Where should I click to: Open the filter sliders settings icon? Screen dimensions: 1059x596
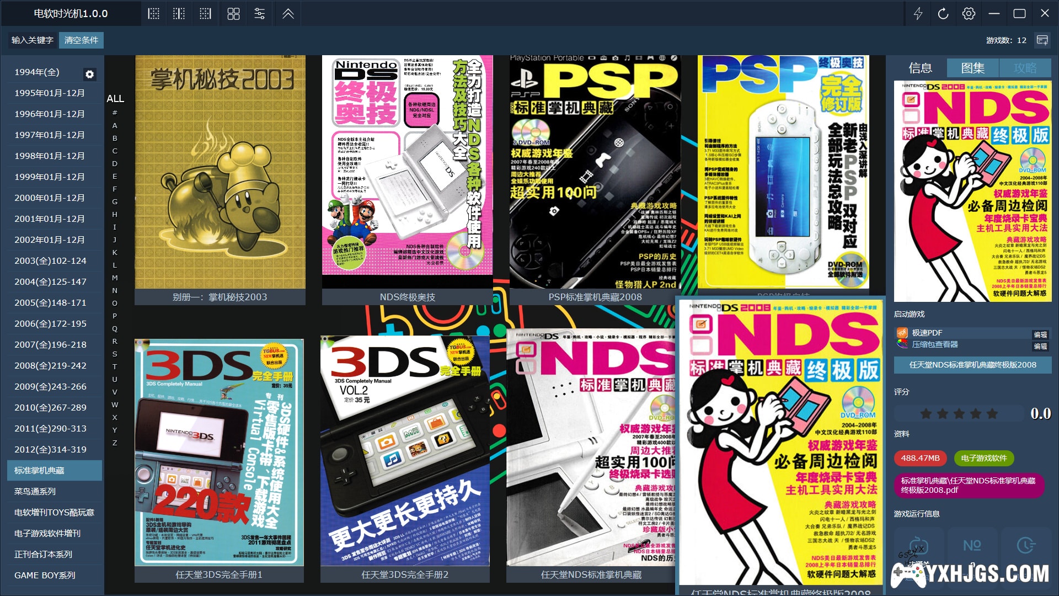[x=260, y=14]
